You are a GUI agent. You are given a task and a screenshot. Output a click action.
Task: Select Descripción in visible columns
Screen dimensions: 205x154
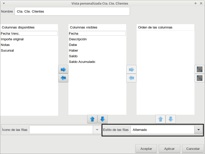[x=97, y=39]
